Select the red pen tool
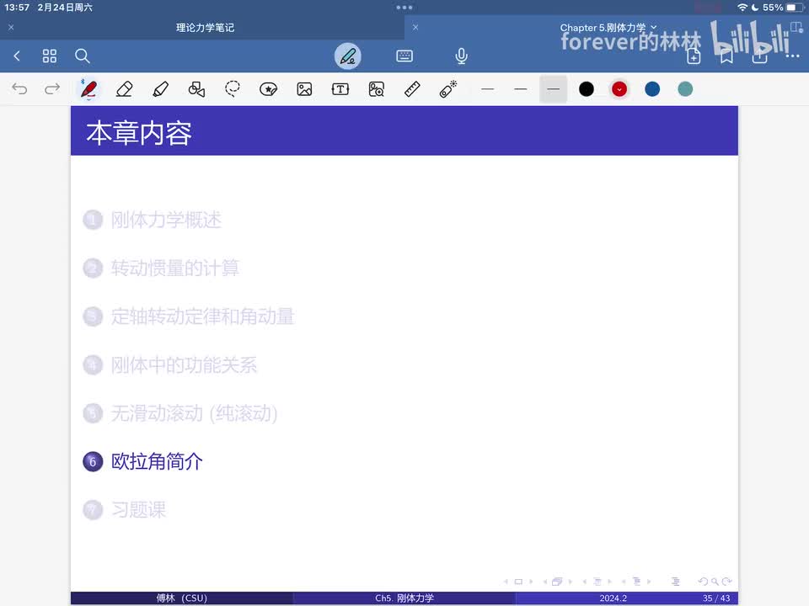 click(88, 89)
